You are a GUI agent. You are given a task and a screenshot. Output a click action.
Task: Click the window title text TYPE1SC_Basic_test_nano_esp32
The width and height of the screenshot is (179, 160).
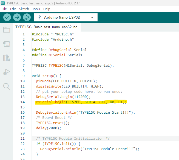coord(30,3)
